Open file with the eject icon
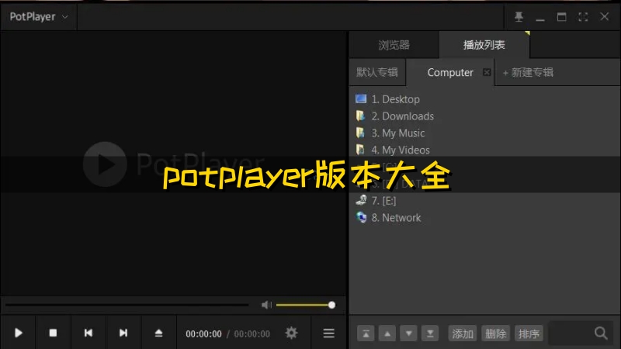The height and width of the screenshot is (349, 621). [x=158, y=333]
